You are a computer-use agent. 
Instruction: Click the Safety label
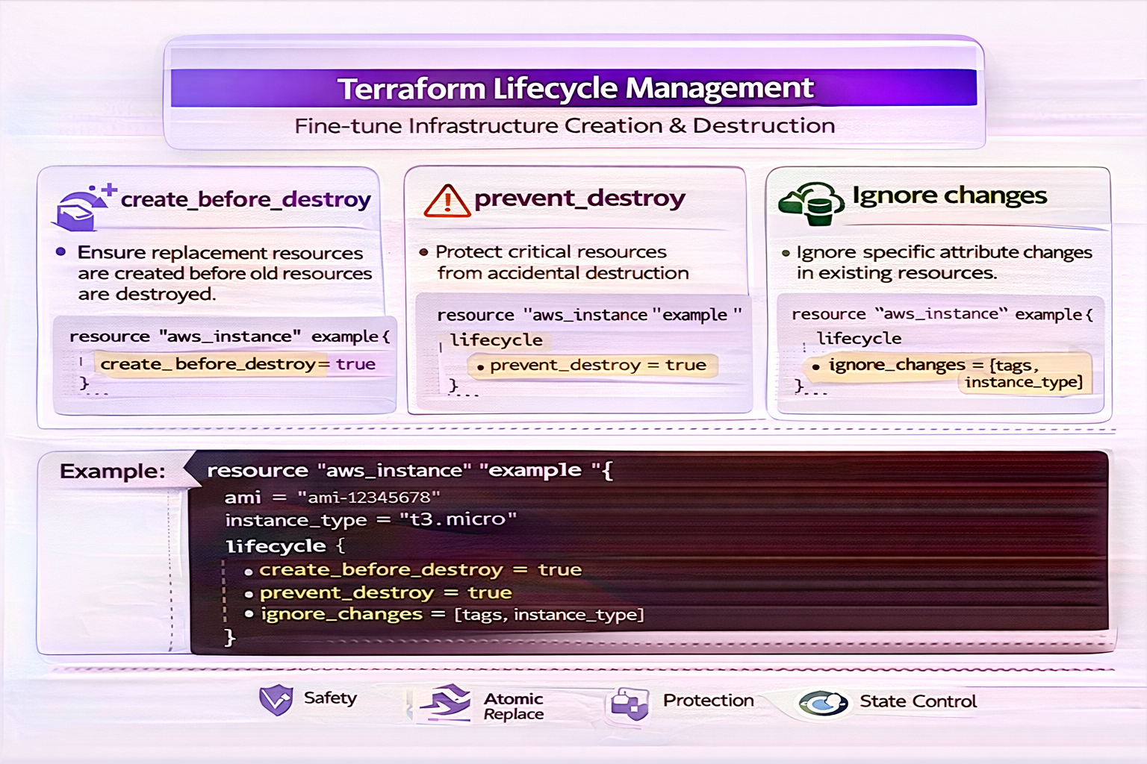click(330, 698)
